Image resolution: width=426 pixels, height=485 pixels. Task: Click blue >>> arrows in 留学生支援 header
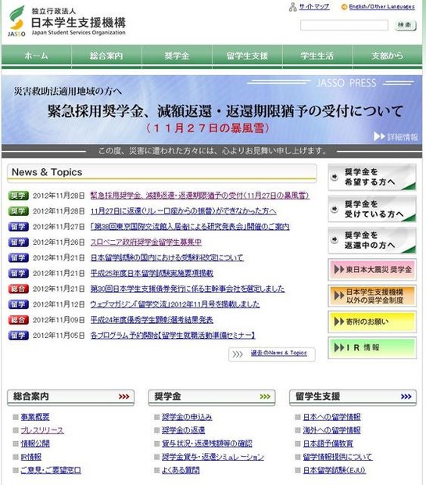coord(406,397)
